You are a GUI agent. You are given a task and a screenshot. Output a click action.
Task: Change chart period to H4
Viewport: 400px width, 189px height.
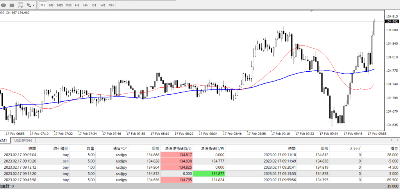pyautogui.click(x=85, y=5)
